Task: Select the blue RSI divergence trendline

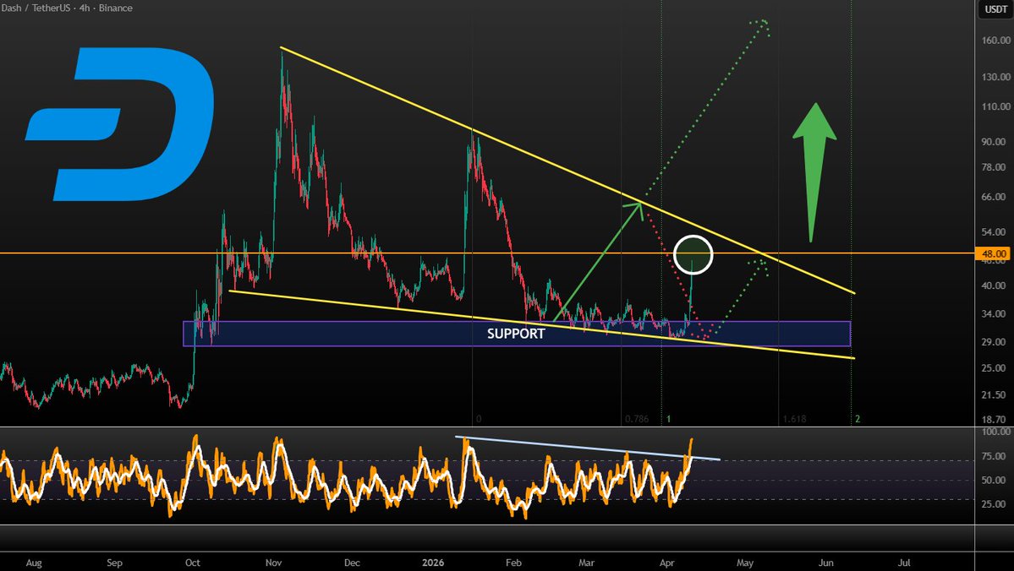Action: pos(588,449)
